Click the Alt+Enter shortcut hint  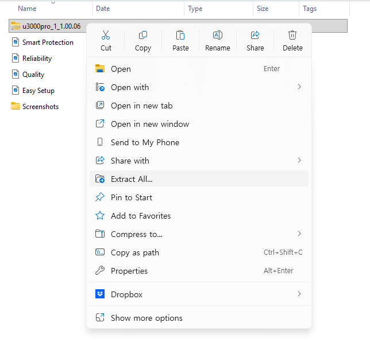[x=279, y=271]
